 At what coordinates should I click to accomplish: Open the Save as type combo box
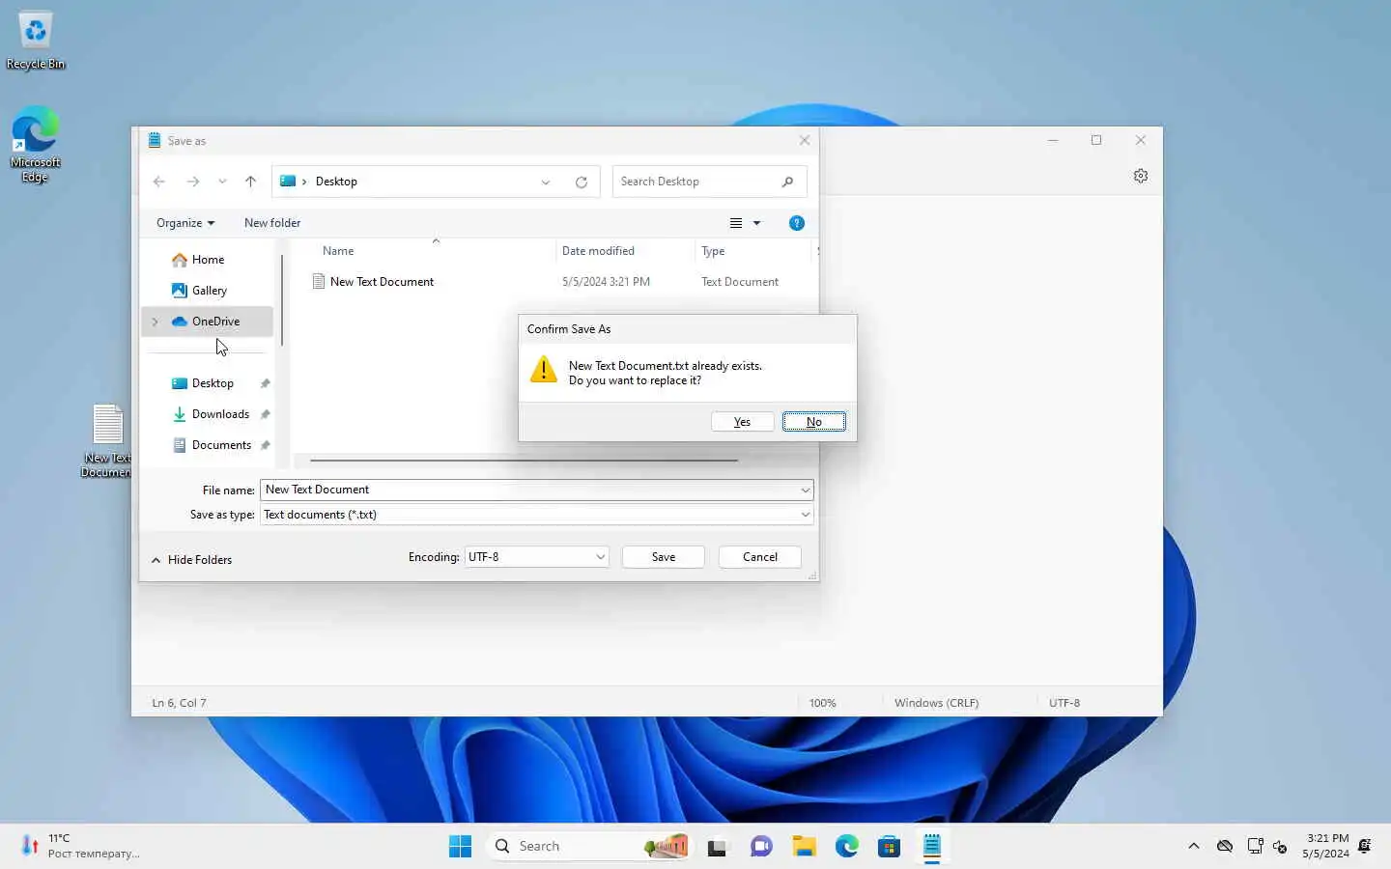[536, 515]
